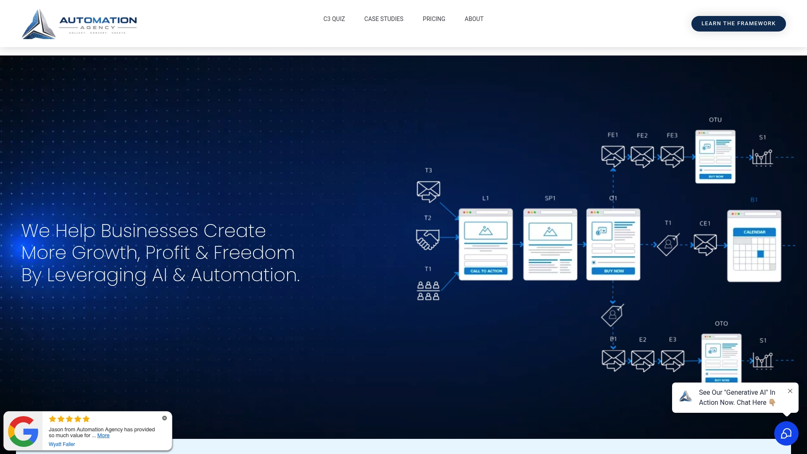
Task: Open the Case Studies page
Action: 384,19
